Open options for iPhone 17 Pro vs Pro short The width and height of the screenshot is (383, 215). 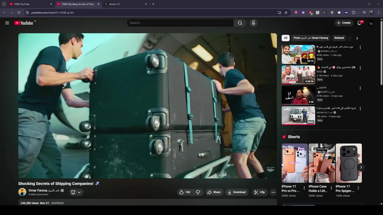tap(304, 188)
